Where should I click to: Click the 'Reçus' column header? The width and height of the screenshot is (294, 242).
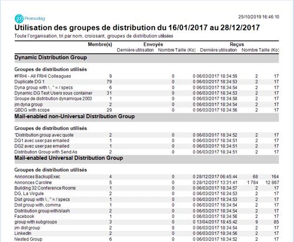pos(237,45)
